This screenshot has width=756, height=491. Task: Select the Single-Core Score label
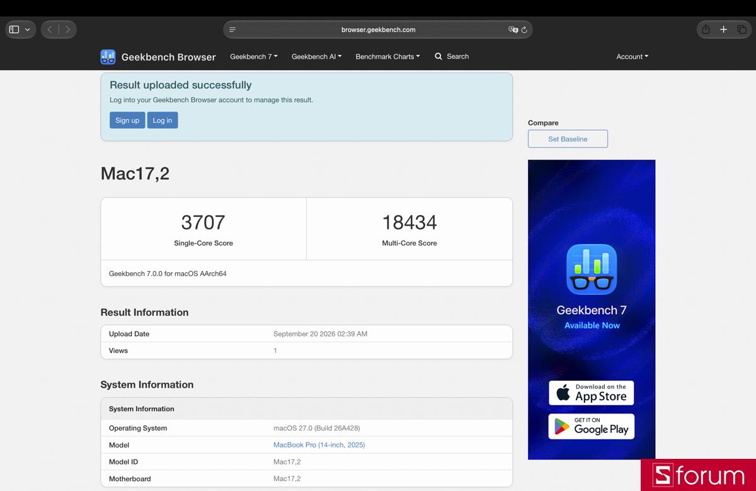(203, 243)
